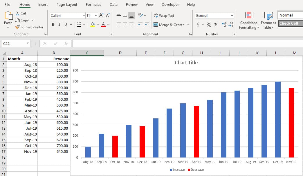Open the Calibri font name dropdown

[x=84, y=16]
